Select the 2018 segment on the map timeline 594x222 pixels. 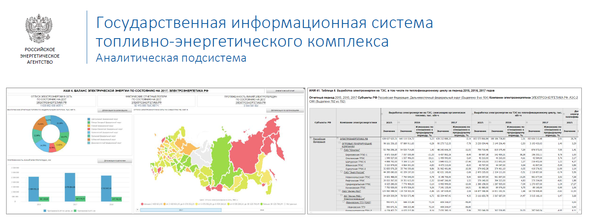coord(262,211)
